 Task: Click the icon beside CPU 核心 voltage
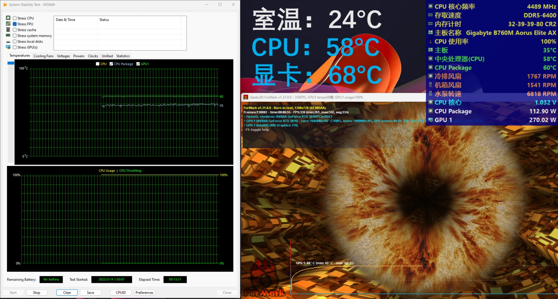(431, 102)
